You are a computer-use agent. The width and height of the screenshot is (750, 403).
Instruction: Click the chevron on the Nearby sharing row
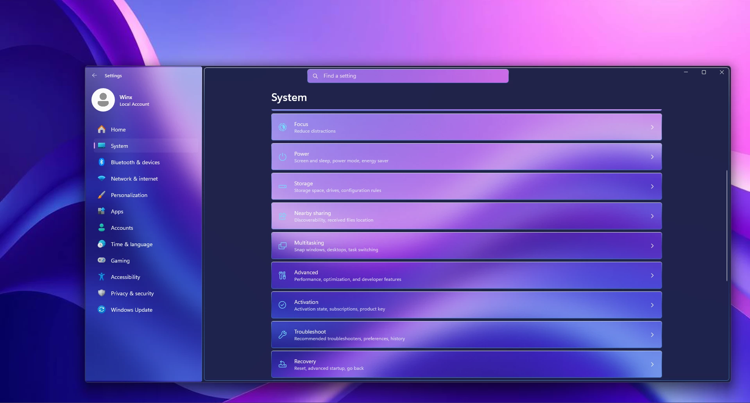coord(652,216)
